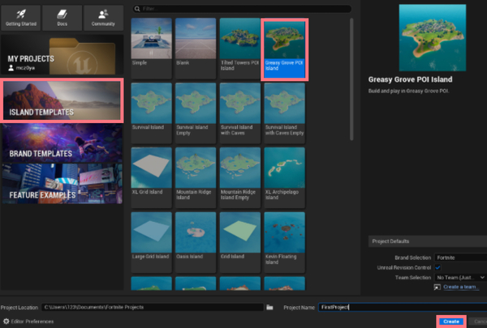The height and width of the screenshot is (328, 487).
Task: Select the Tilted Towers POI Island template
Action: point(239,48)
